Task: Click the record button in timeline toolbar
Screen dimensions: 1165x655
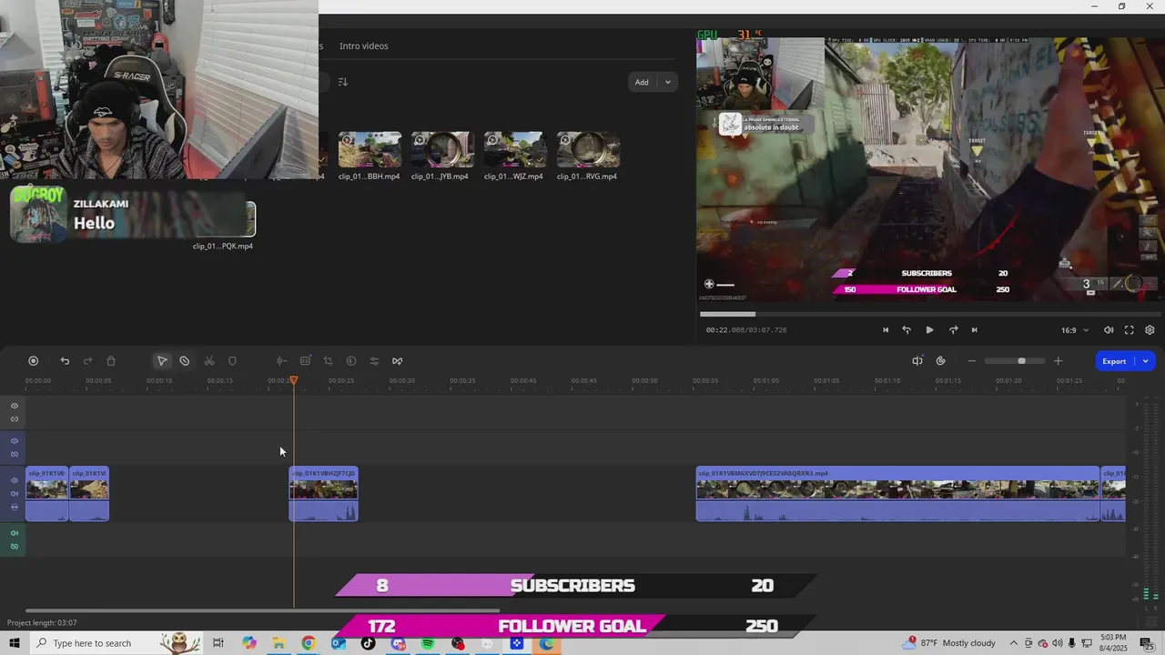Action: click(x=34, y=361)
